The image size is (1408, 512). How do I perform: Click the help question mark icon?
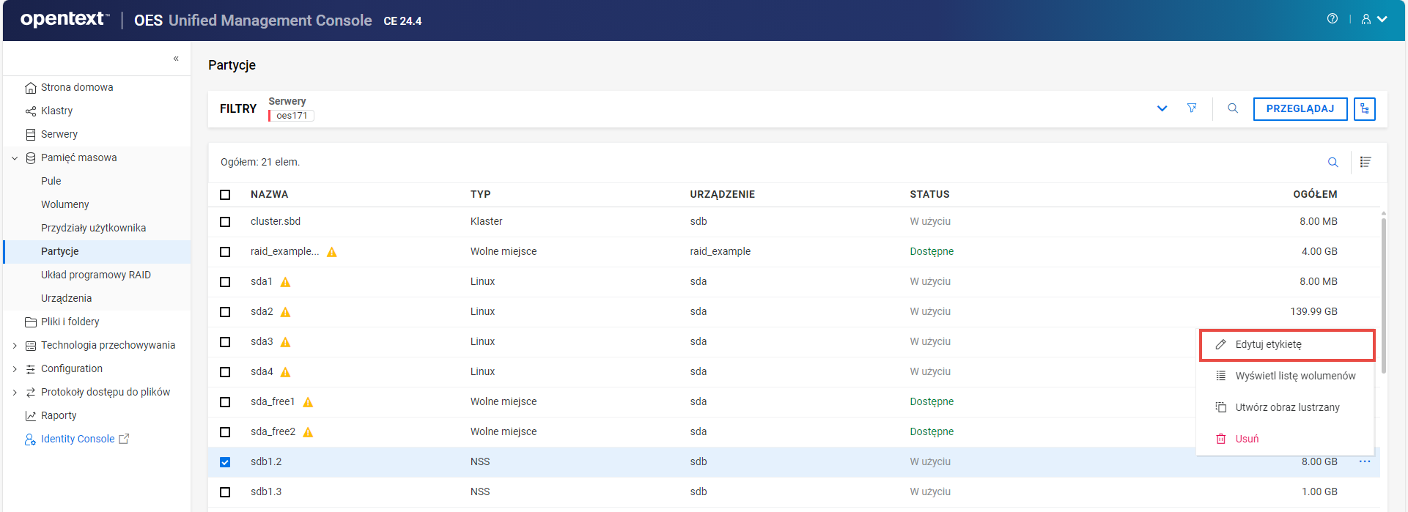coord(1332,19)
